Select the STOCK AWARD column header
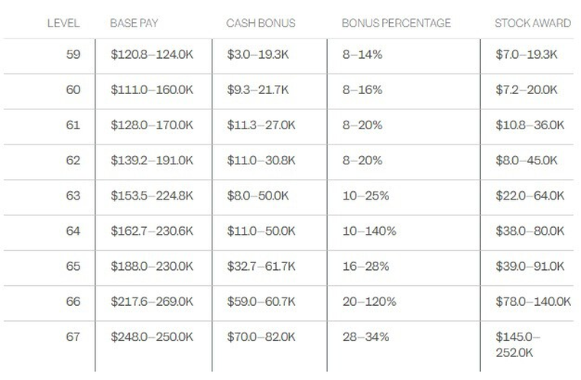The height and width of the screenshot is (380, 581). pos(533,23)
